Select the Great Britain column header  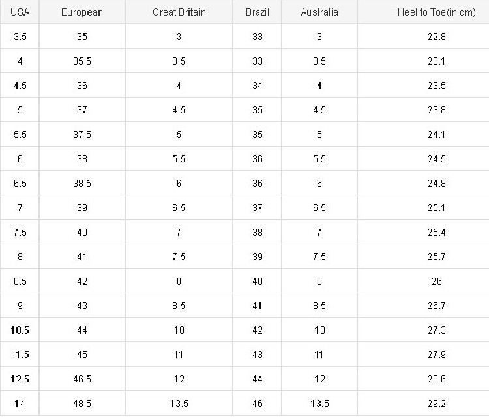[x=179, y=12]
